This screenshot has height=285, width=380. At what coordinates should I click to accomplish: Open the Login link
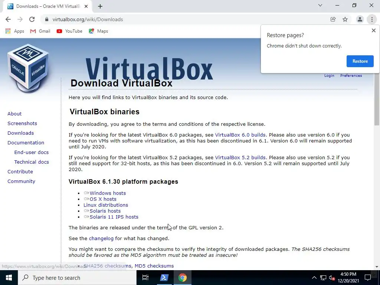pyautogui.click(x=329, y=76)
